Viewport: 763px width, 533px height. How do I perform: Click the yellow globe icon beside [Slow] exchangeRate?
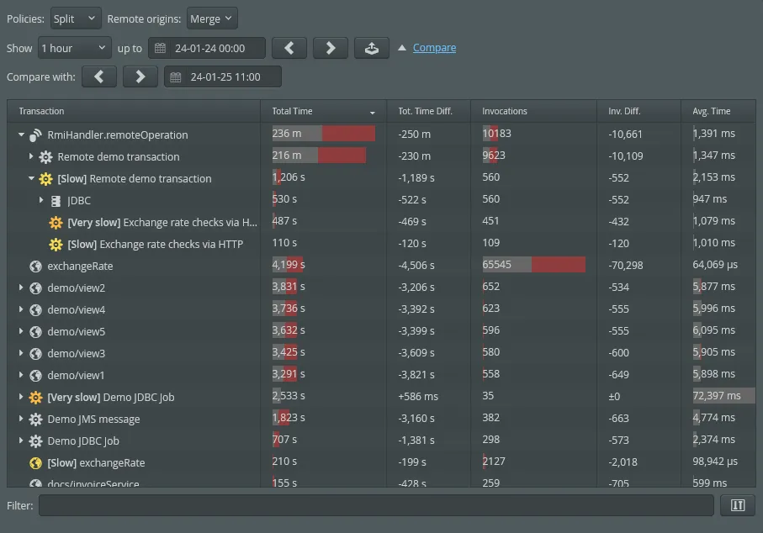(x=34, y=462)
